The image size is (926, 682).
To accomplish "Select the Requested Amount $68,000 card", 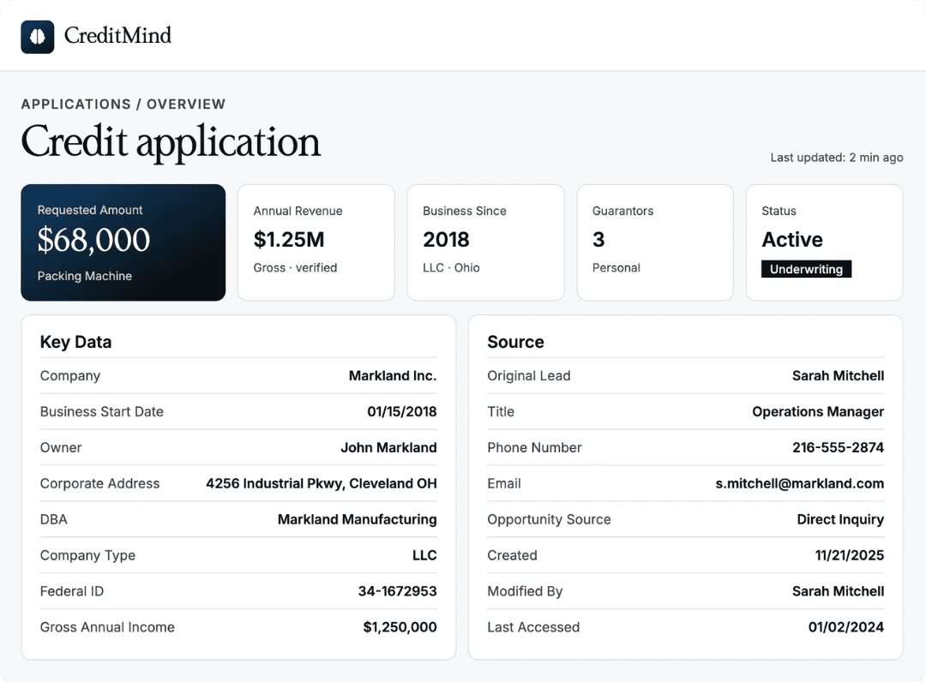I will pyautogui.click(x=123, y=242).
